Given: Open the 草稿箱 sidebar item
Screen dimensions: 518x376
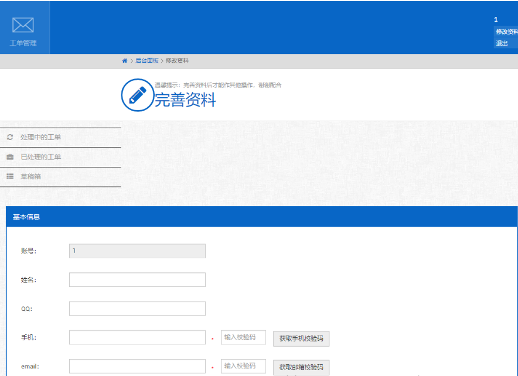Looking at the screenshot, I should 60,177.
